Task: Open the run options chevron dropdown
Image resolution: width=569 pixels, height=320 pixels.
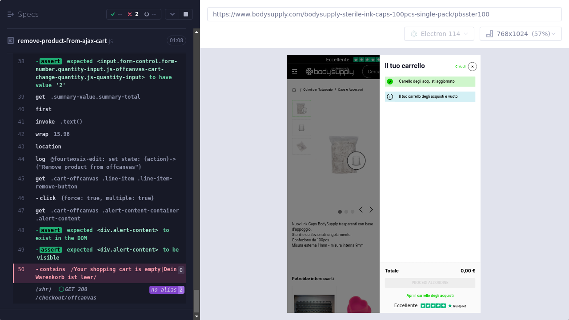Action: click(172, 14)
